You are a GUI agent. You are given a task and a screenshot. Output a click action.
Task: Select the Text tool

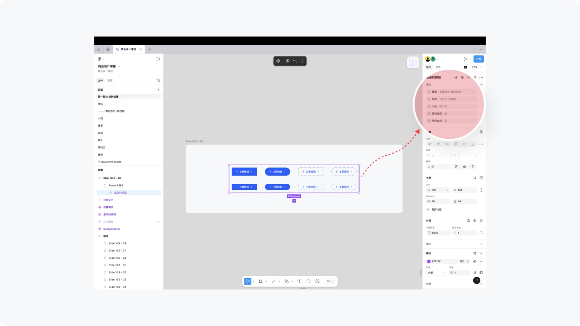299,282
